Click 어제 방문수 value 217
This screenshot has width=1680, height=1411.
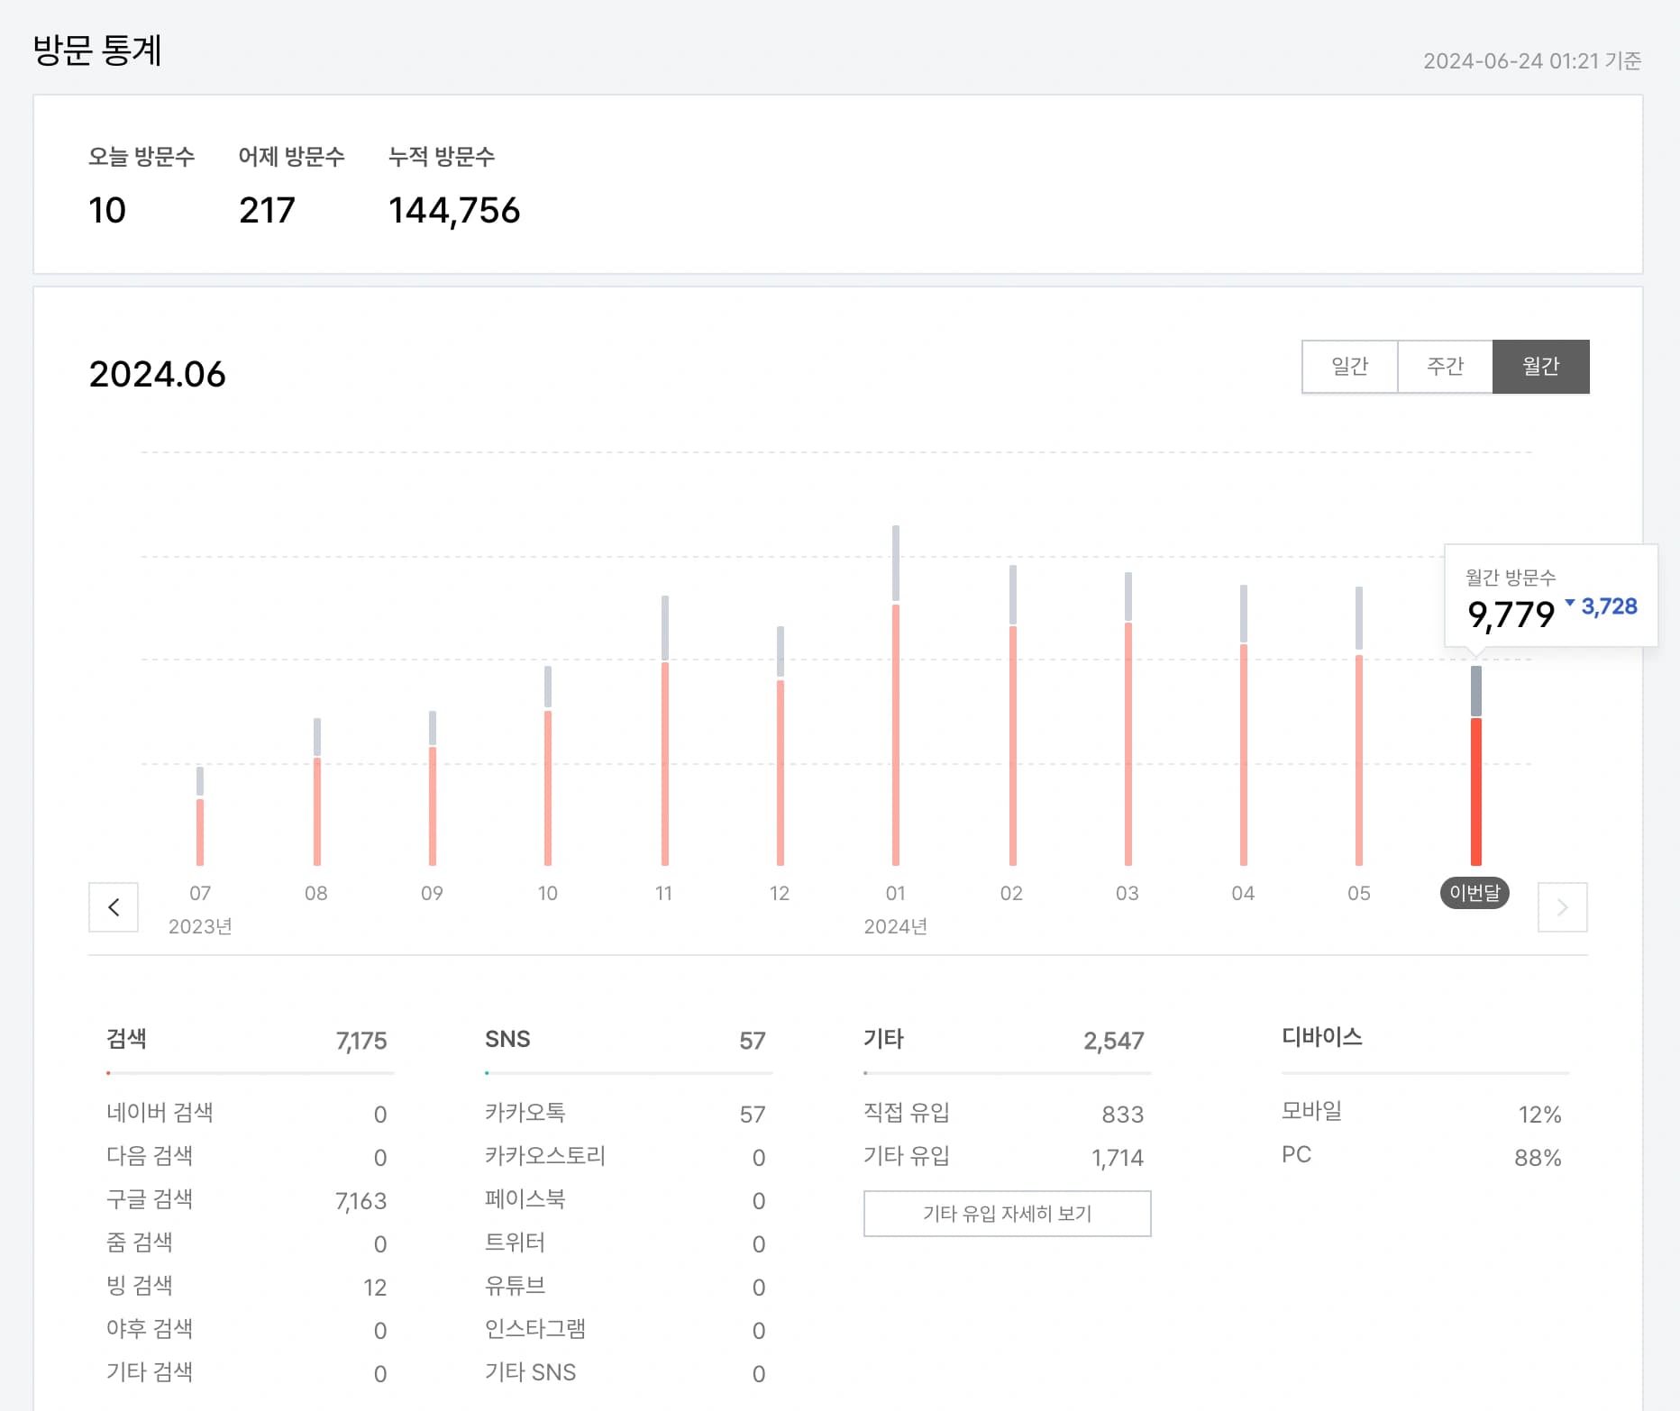point(267,210)
